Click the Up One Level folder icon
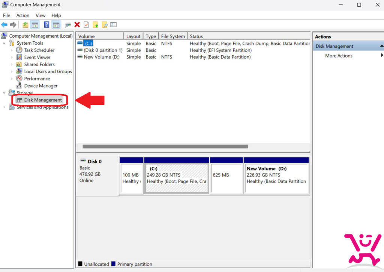 pyautogui.click(x=25, y=25)
